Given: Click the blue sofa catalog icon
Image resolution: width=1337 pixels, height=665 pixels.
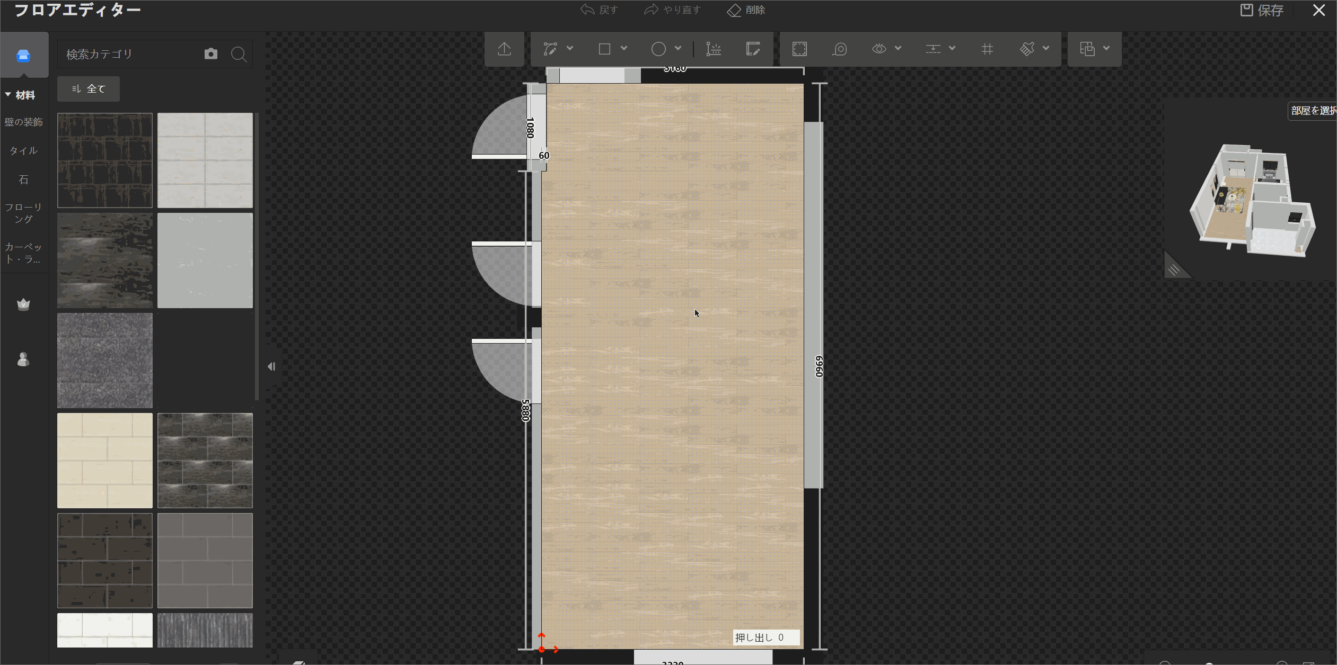Looking at the screenshot, I should 23,56.
